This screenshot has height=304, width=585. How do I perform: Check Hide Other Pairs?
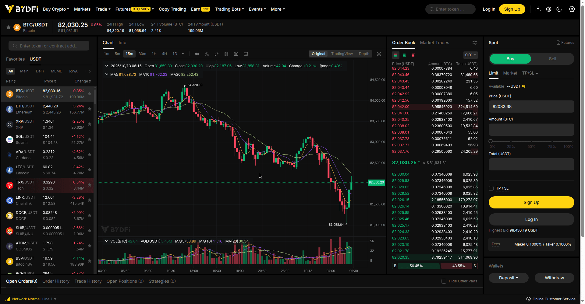click(x=444, y=281)
